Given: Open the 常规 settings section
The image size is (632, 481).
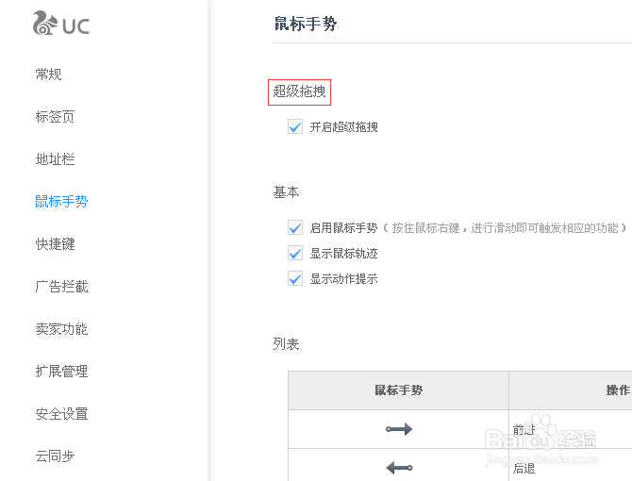Looking at the screenshot, I should pos(49,75).
